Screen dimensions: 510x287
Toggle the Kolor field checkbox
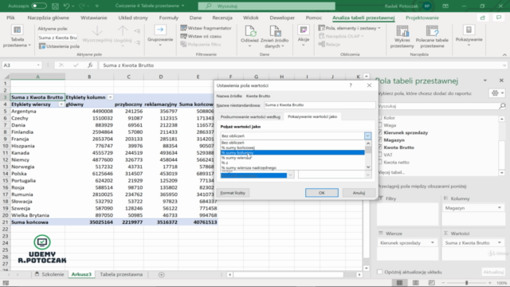[x=380, y=118]
